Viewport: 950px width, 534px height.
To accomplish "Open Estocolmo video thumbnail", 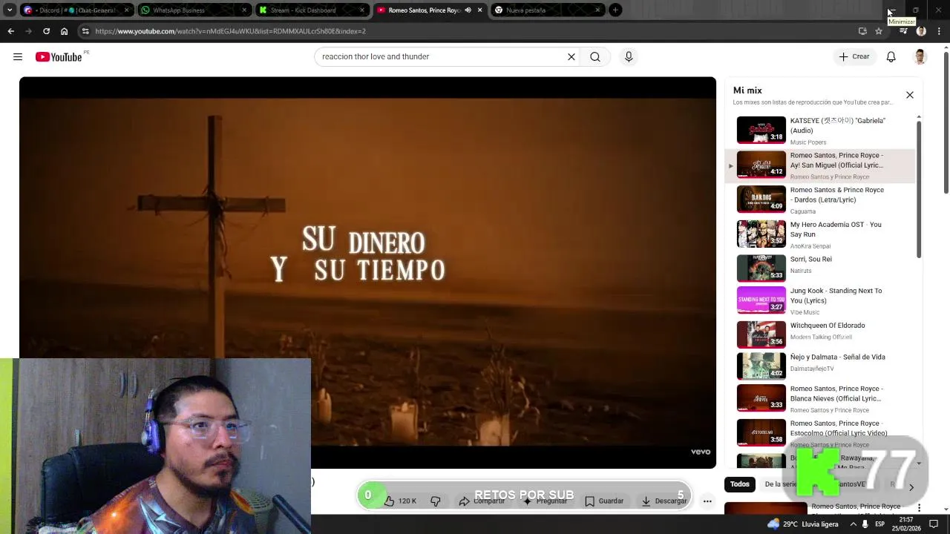I will [761, 432].
